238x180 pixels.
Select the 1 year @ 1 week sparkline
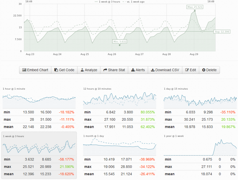pyautogui.click(x=200, y=147)
